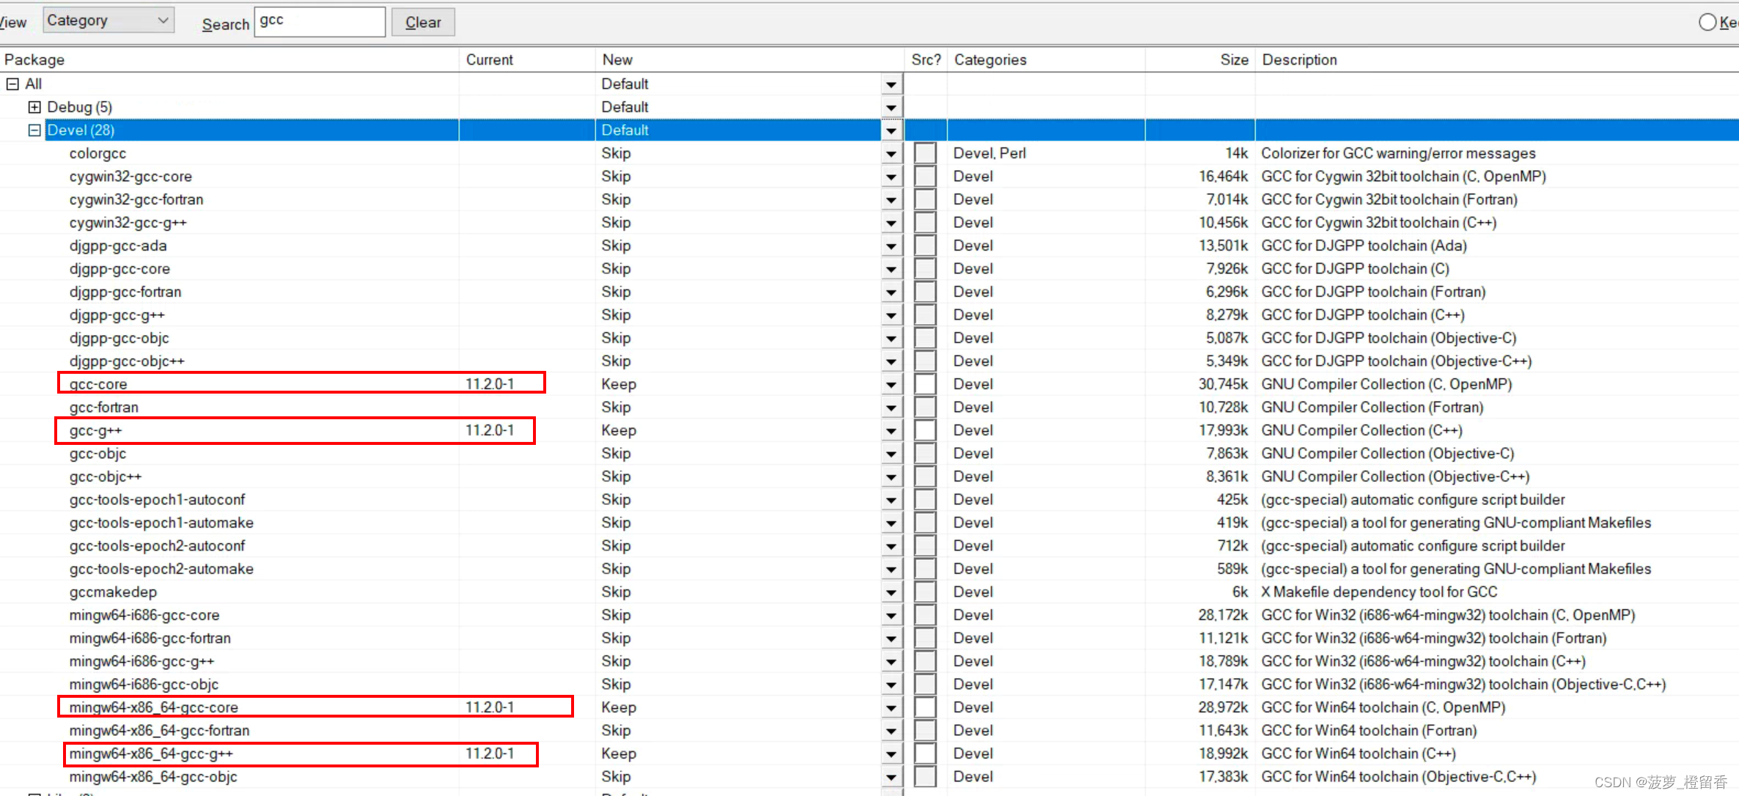Select the gcc-tools-epoch2-automake package name
This screenshot has width=1739, height=796.
(x=161, y=569)
